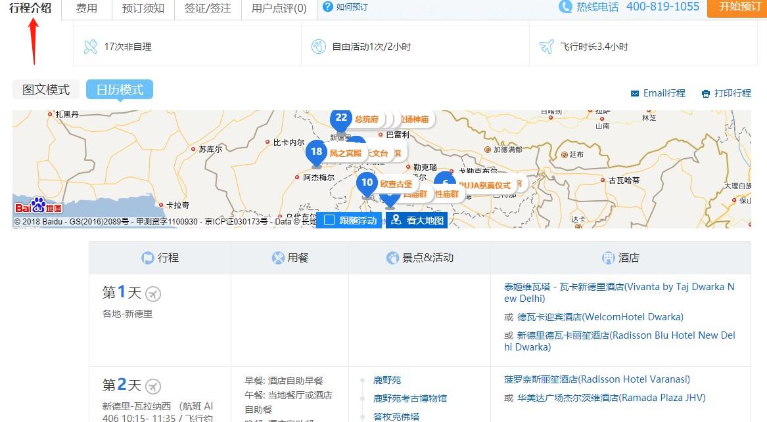Switch to 图文模式 view
Image resolution: width=767 pixels, height=422 pixels.
45,89
